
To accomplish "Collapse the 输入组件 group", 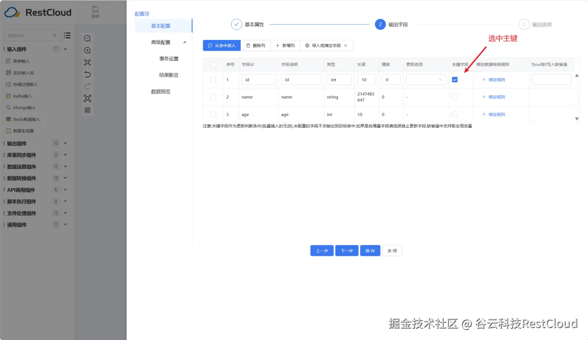I will coord(66,49).
